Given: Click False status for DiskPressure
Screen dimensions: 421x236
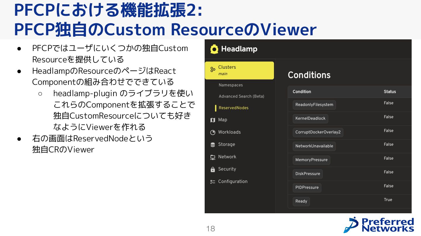Looking at the screenshot, I should point(389,172).
